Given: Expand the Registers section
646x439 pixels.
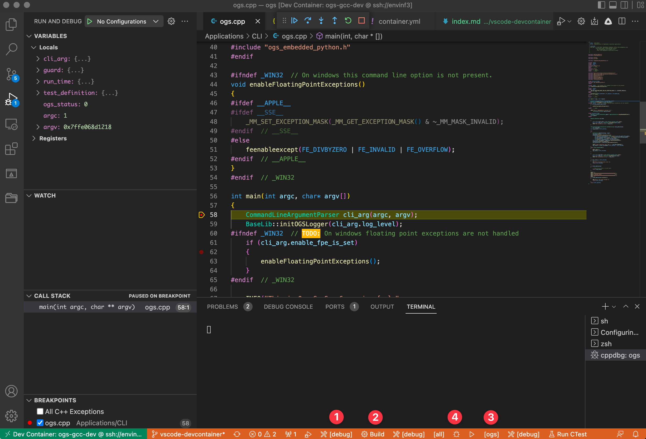Looking at the screenshot, I should (x=34, y=138).
